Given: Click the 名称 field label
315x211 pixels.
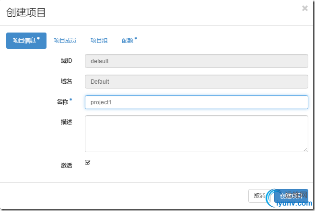Looking at the screenshot, I should click(63, 101).
